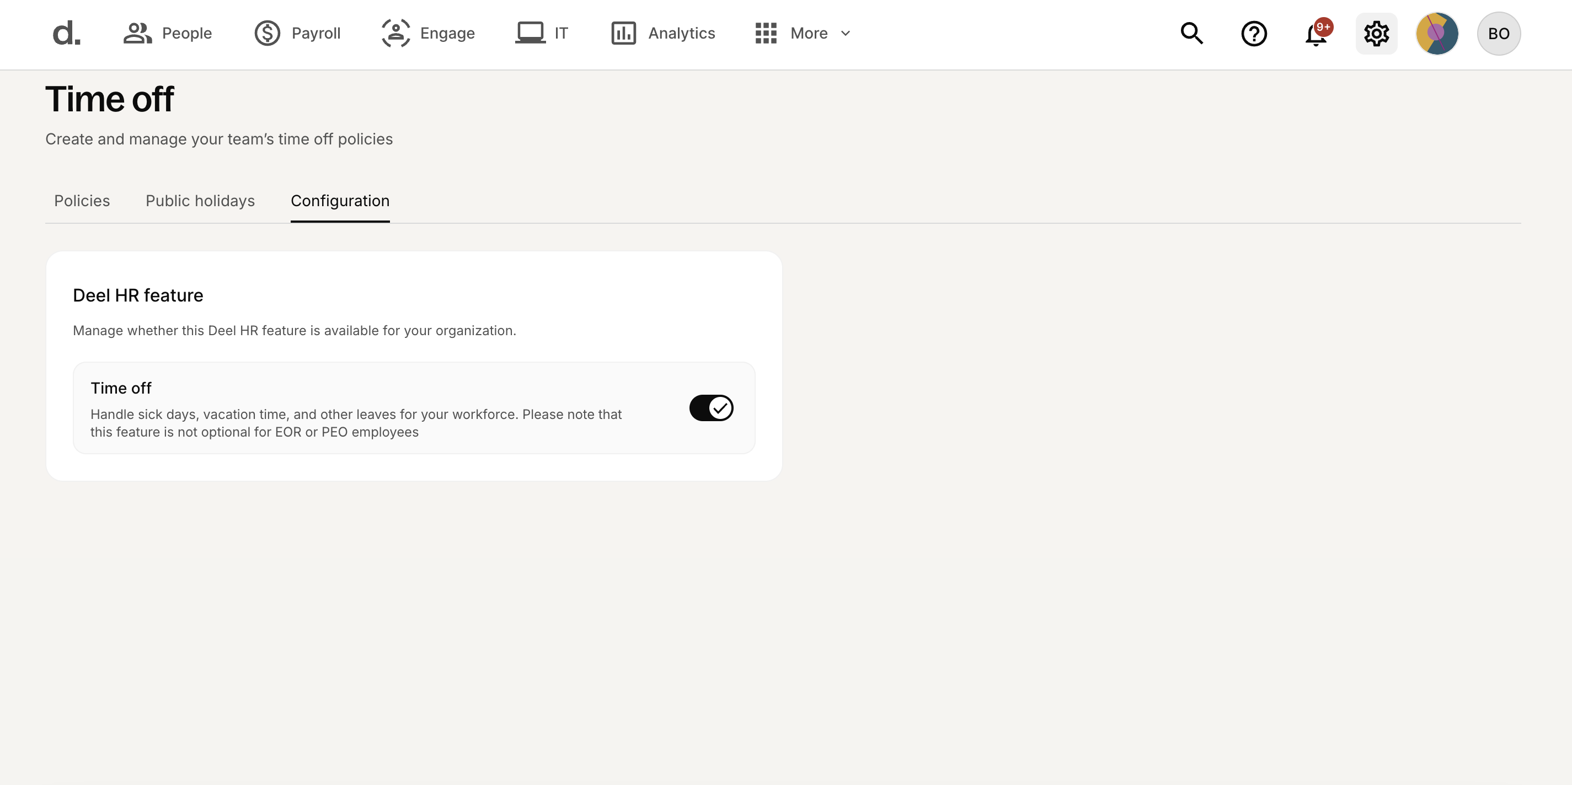Image resolution: width=1572 pixels, height=785 pixels.
Task: Navigate to the Analytics section
Action: [x=663, y=34]
